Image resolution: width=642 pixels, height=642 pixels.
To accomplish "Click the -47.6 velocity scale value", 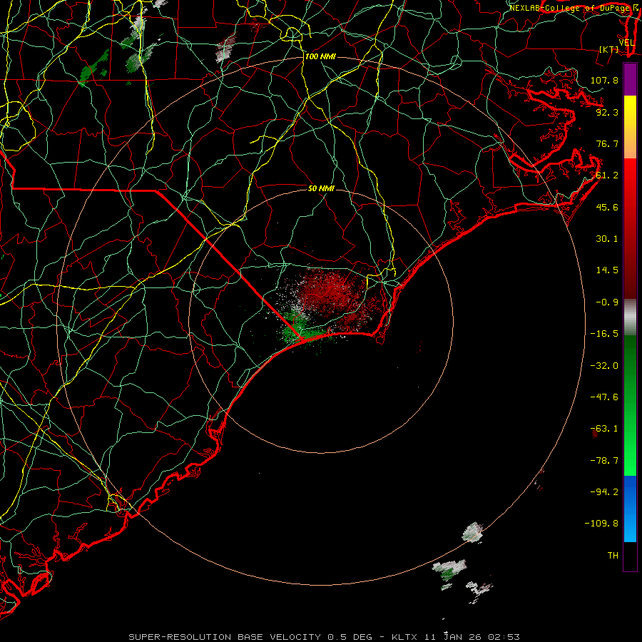I will [604, 397].
